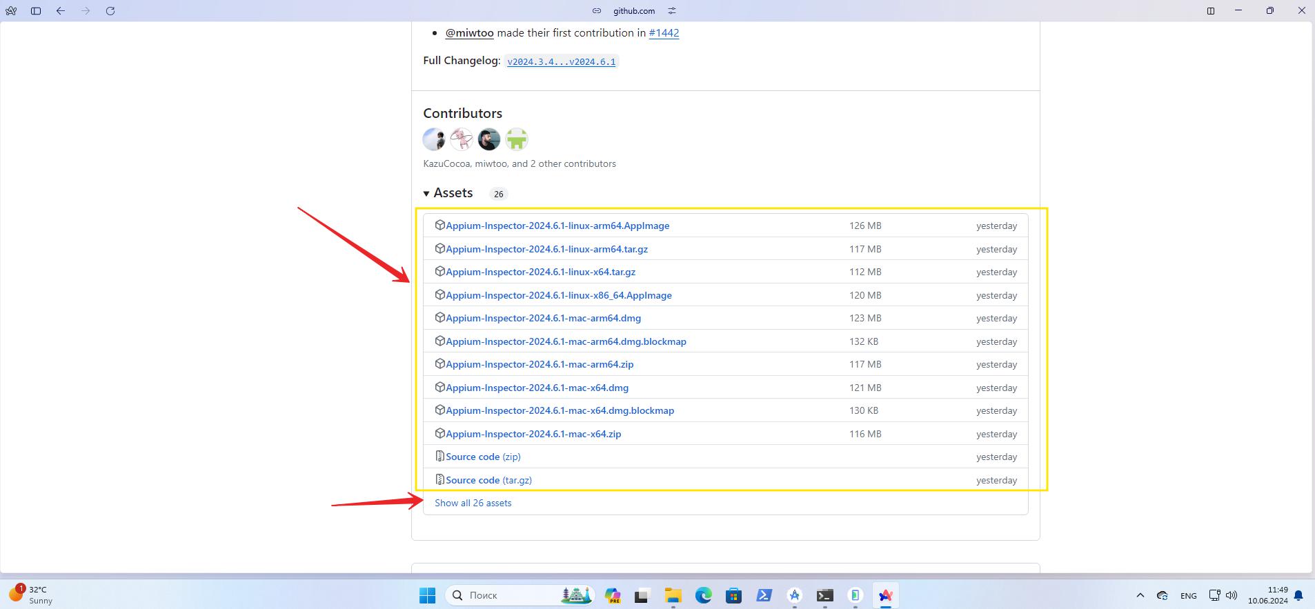Open Microsoft Edge from taskbar
The height and width of the screenshot is (609, 1315).
pyautogui.click(x=703, y=595)
